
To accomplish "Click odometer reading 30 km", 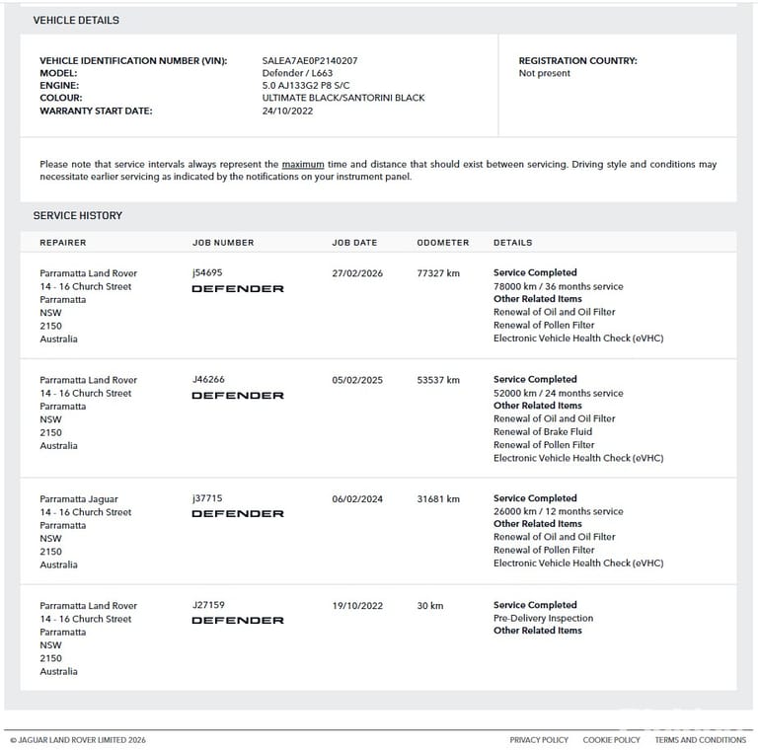I will point(430,606).
